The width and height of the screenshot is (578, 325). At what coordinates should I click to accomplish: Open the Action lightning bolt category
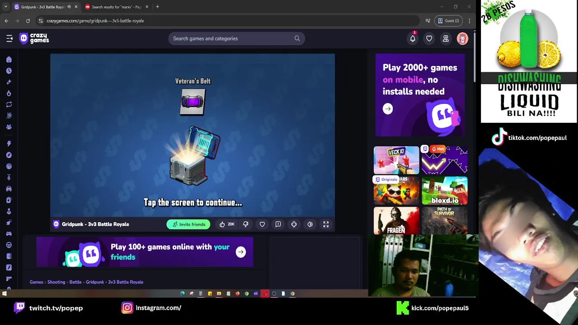pyautogui.click(x=9, y=144)
